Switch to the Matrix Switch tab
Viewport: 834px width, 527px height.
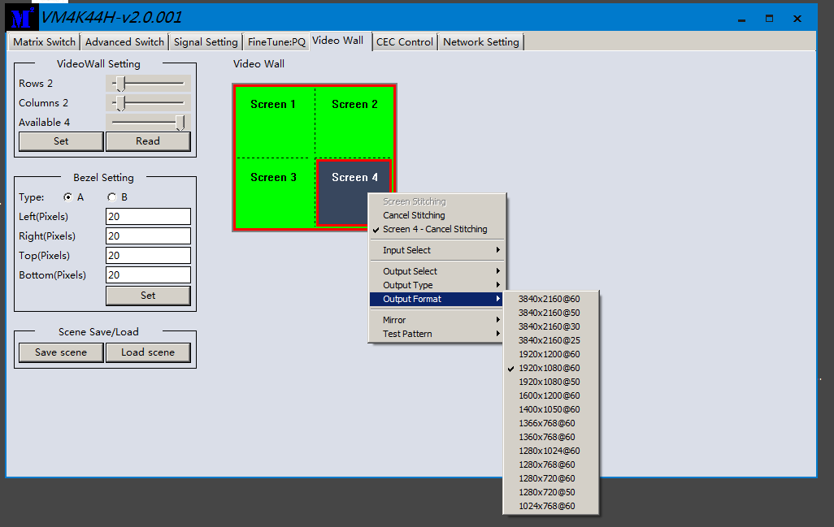click(x=45, y=42)
